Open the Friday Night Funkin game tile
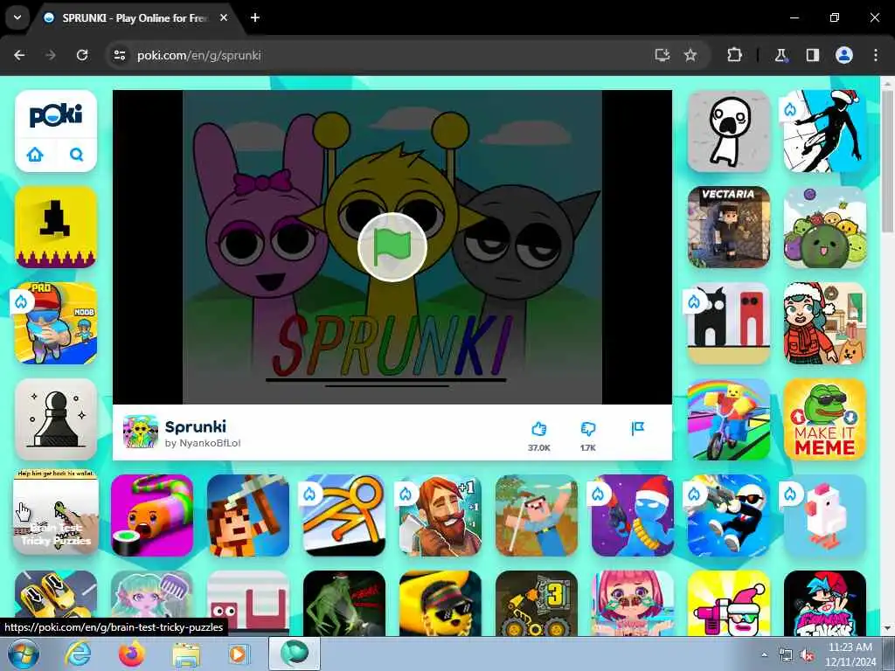This screenshot has height=671, width=895. click(x=825, y=603)
